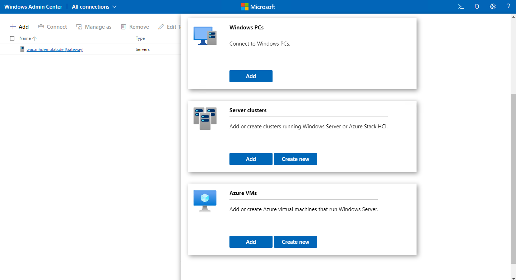Open the notifications bell
Viewport: 516px width, 280px height.
[477, 6]
